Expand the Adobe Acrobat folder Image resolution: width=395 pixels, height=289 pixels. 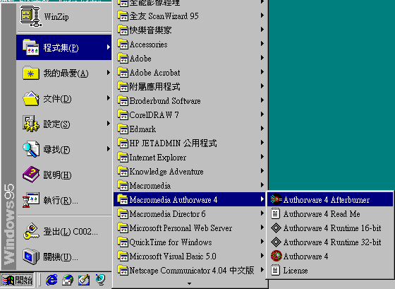190,73
